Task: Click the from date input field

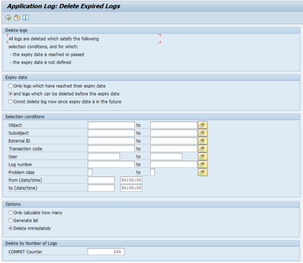Action: tap(101, 180)
